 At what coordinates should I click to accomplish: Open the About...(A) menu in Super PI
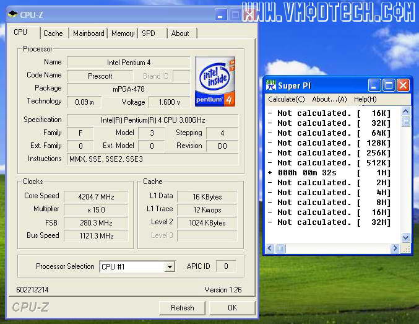[329, 99]
